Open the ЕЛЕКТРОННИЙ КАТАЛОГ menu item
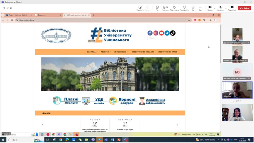Viewport: 254px width, 143px height. (x=143, y=52)
